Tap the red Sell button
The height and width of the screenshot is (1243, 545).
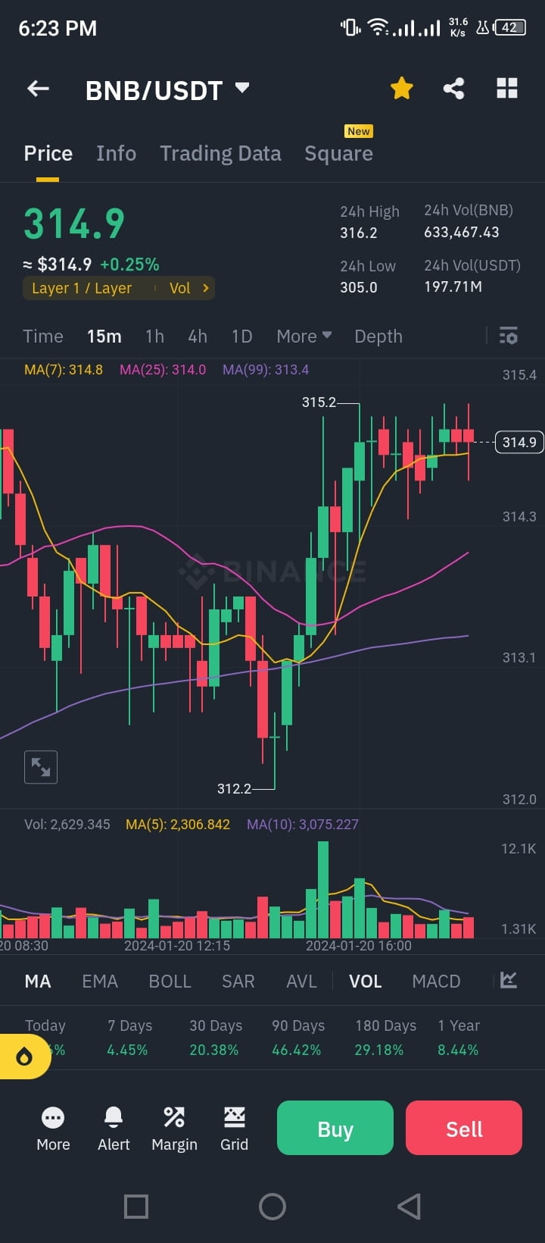tap(463, 1128)
